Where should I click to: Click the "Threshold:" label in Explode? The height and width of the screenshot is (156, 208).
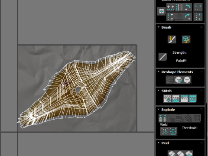(189, 128)
